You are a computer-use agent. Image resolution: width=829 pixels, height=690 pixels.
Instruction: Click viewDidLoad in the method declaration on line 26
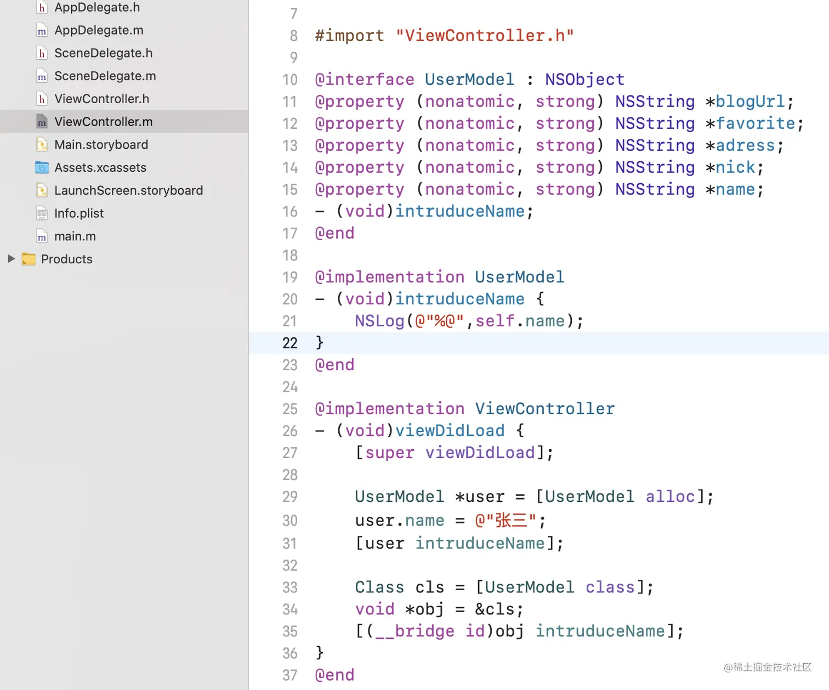(450, 431)
